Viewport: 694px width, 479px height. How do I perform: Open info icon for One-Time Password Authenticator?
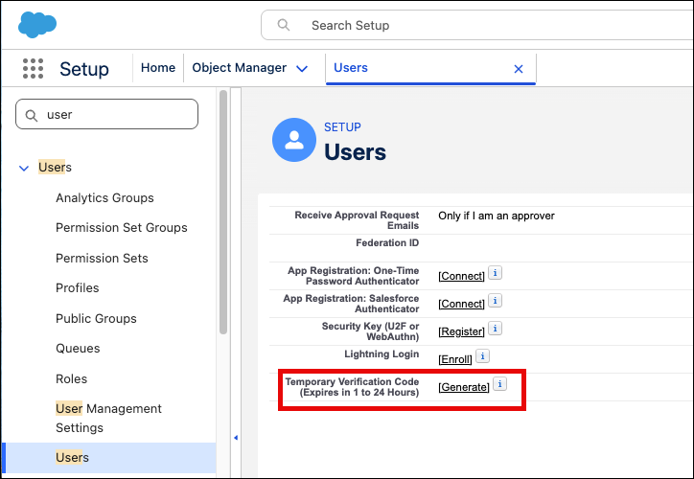point(495,273)
